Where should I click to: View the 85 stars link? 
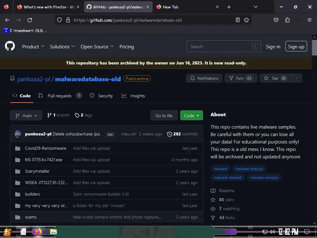click(x=222, y=200)
